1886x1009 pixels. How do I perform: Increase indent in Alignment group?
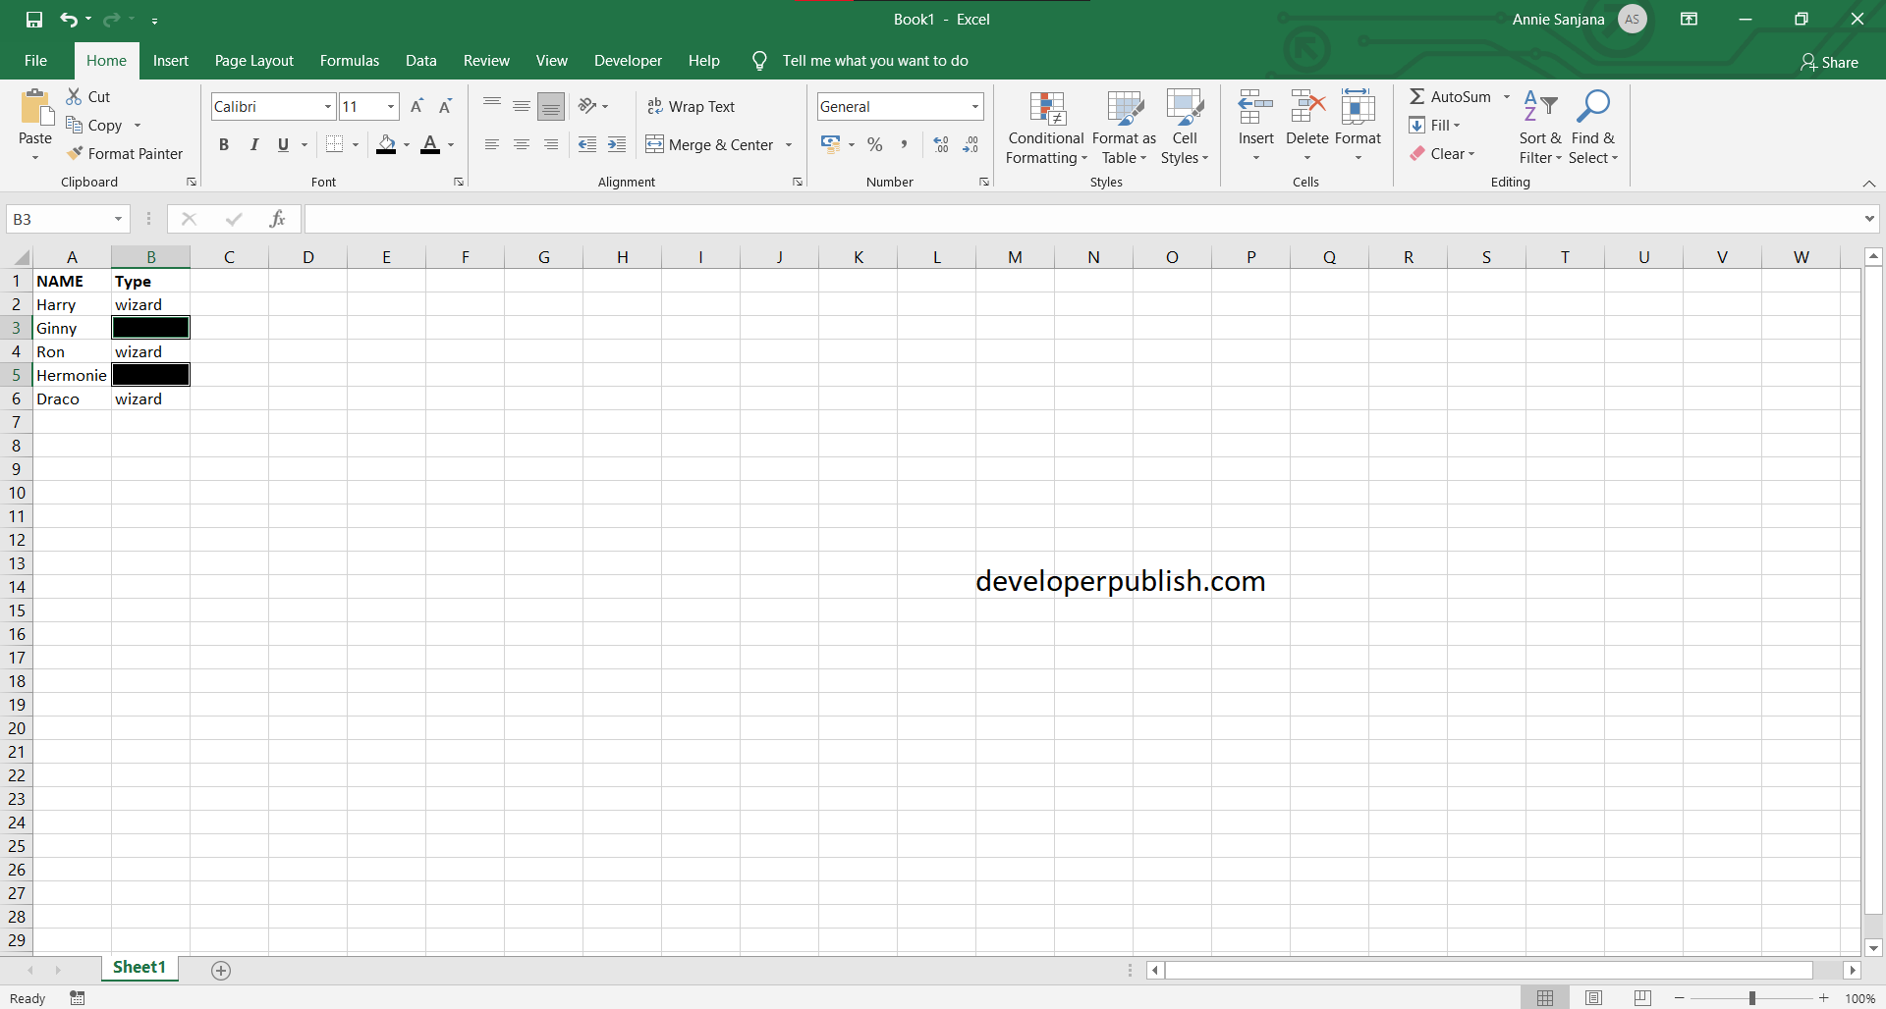pos(617,144)
